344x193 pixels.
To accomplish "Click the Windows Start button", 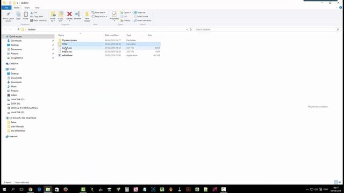I will click(x=4, y=189).
